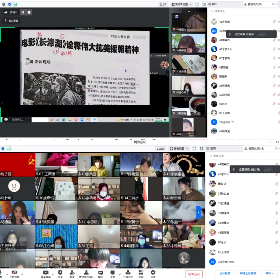Click the cloud recording 录制中 indicator

coord(11,12)
